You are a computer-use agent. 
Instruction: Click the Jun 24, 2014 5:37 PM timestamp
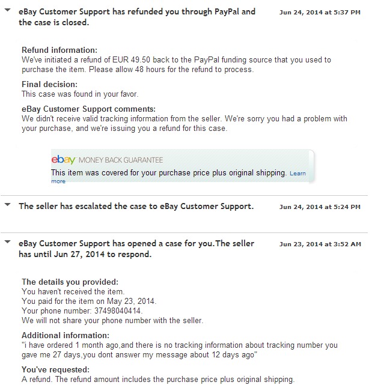point(320,12)
